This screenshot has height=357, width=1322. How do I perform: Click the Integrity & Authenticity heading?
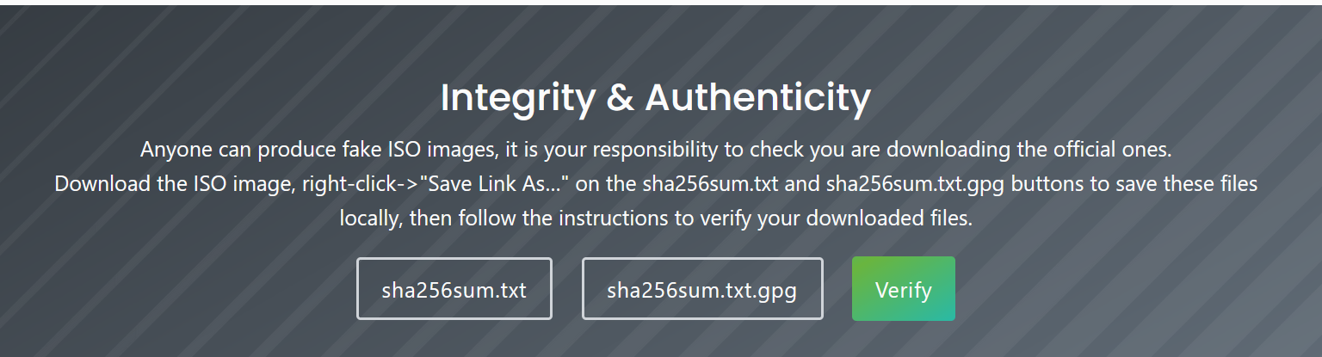click(655, 98)
